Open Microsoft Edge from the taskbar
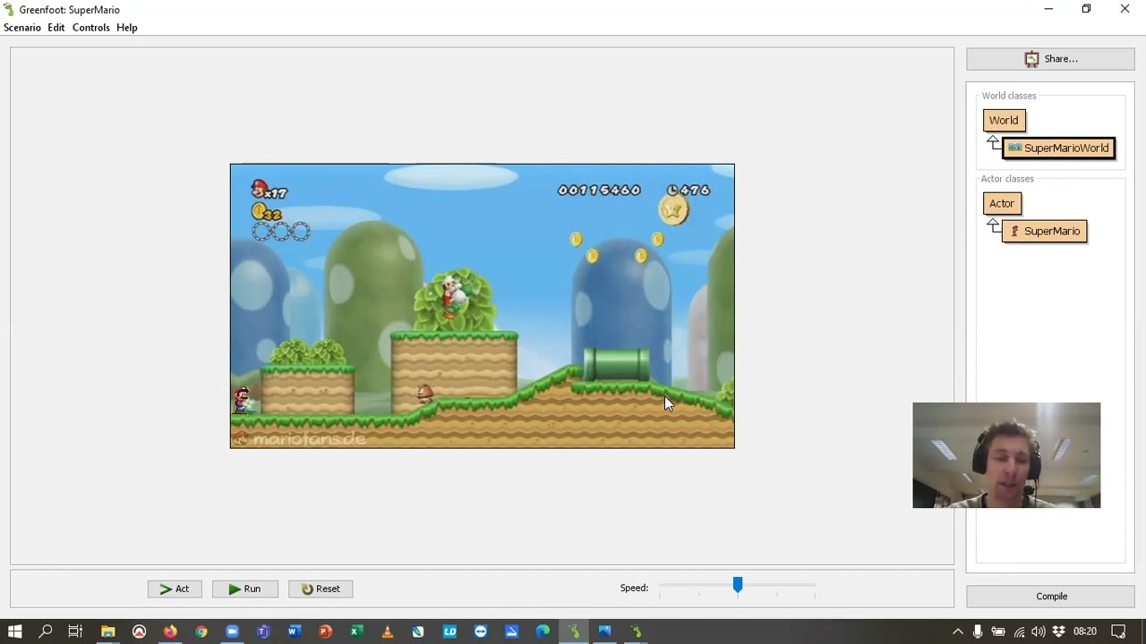 tap(543, 631)
